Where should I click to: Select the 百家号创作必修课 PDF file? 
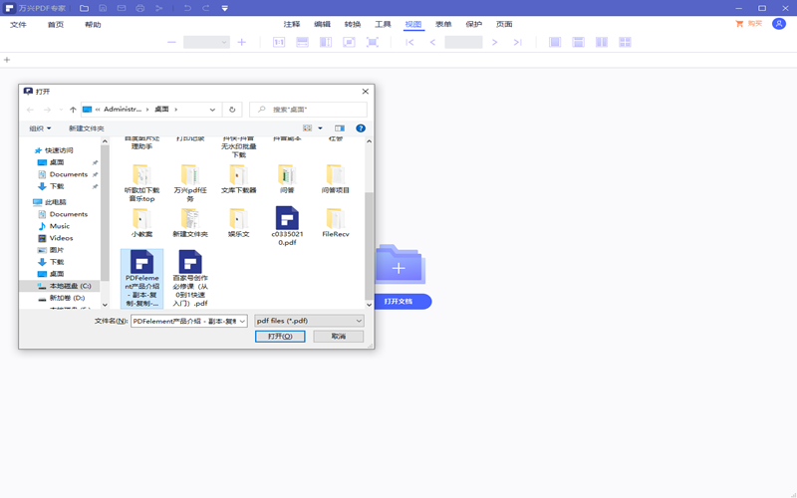click(189, 266)
